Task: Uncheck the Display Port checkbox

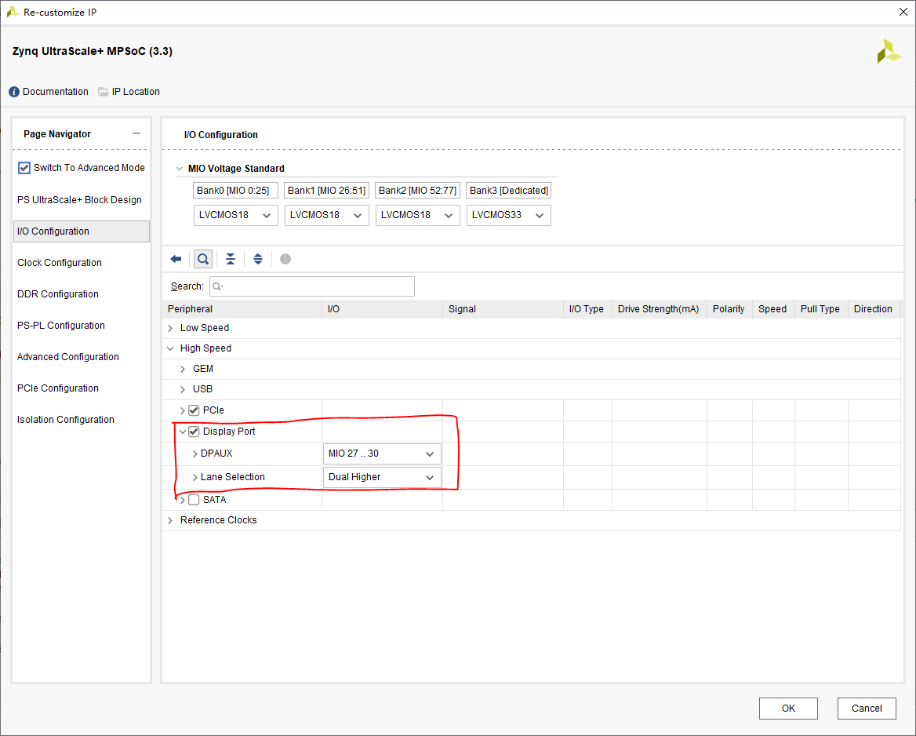Action: point(194,432)
